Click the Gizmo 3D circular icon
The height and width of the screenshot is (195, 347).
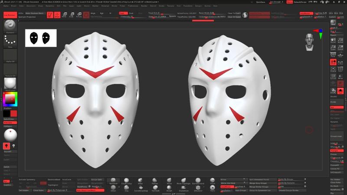coord(86,15)
